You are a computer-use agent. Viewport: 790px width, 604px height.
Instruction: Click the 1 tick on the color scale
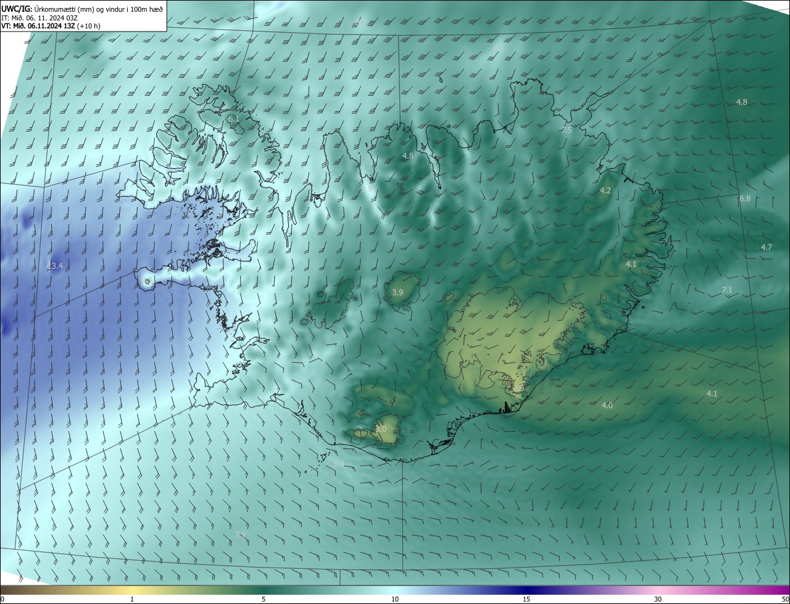132,599
